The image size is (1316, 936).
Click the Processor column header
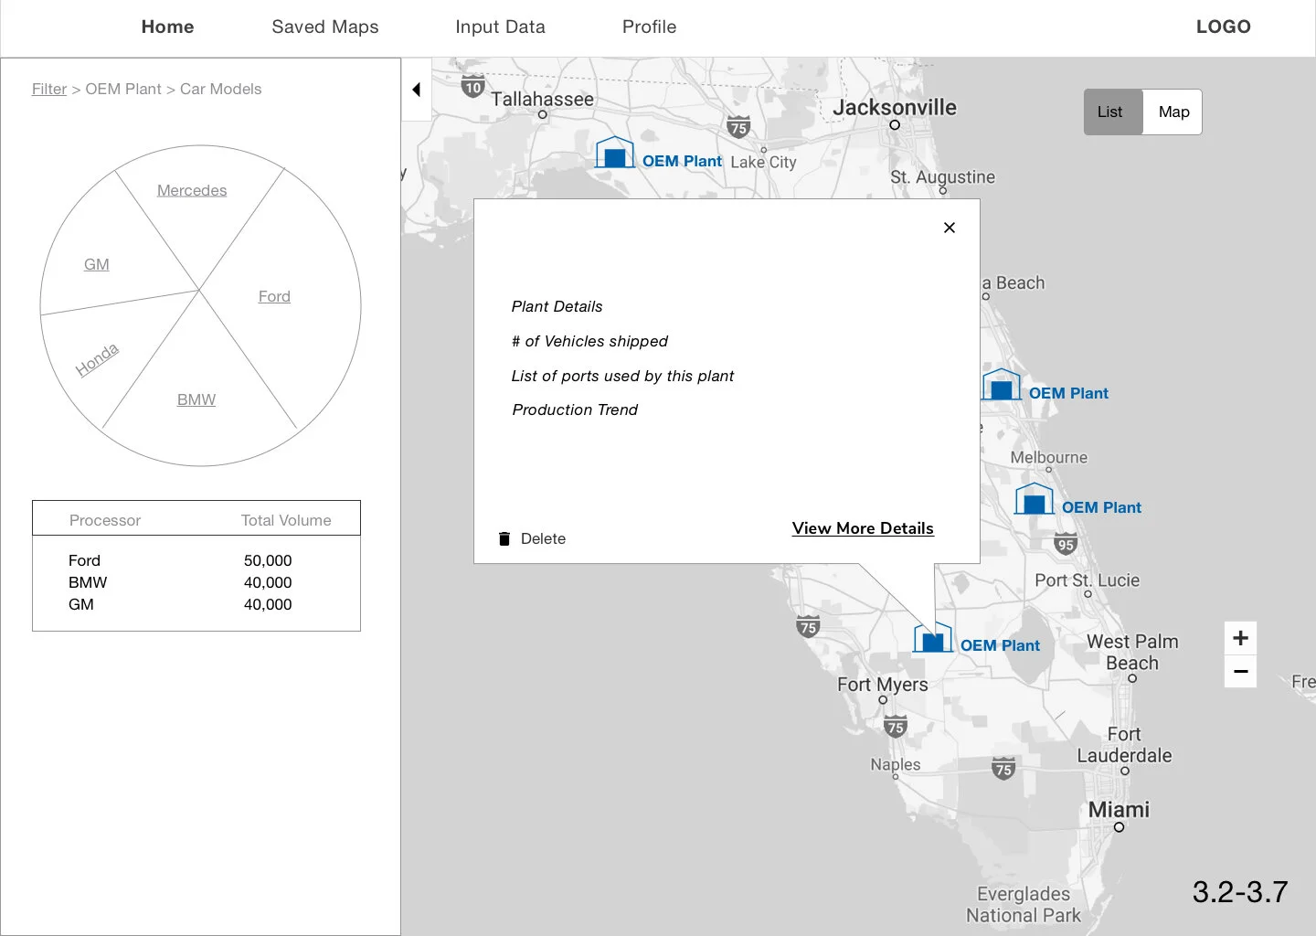click(105, 520)
